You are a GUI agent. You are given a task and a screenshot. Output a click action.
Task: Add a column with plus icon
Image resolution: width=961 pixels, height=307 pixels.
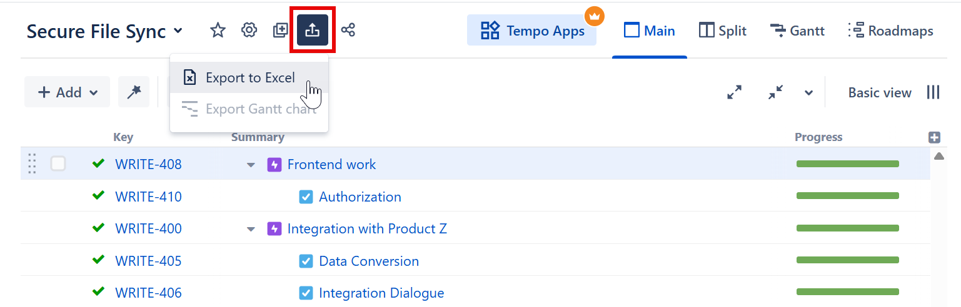pyautogui.click(x=934, y=137)
